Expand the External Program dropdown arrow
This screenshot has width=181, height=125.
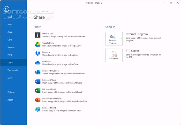(121, 39)
